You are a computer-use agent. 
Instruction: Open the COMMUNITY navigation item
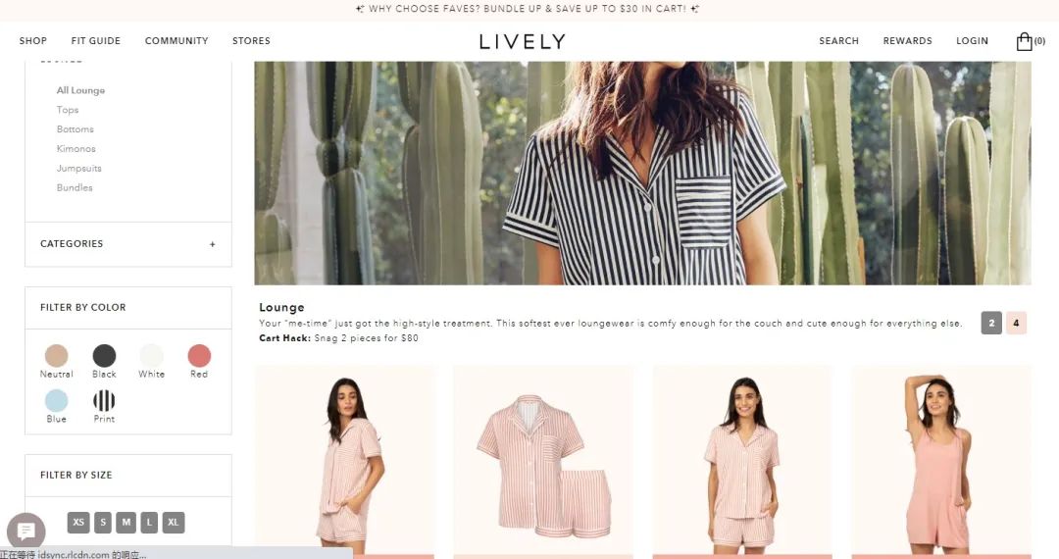[x=176, y=40]
